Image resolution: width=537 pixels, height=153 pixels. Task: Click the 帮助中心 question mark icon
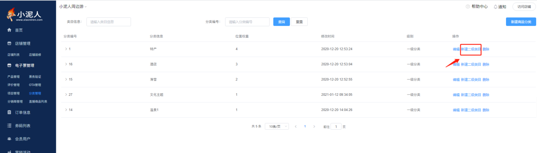tap(468, 7)
